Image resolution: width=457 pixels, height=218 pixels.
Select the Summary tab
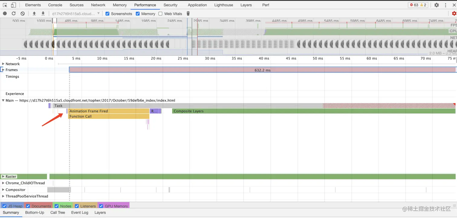(x=11, y=213)
